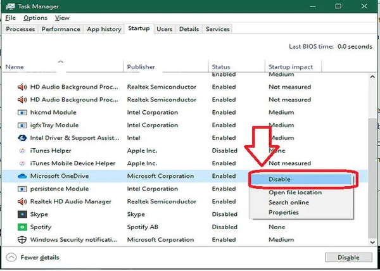Choose Disable from the context menu
Image resolution: width=380 pixels, height=271 pixels.
pyautogui.click(x=279, y=180)
